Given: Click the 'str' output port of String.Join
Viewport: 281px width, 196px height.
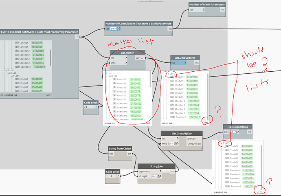Looking at the screenshot, I should (173, 171).
